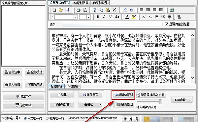Screen dimensions: 198x122
Task: Click the 单篇伪原创 button
Action: pos(123,95)
